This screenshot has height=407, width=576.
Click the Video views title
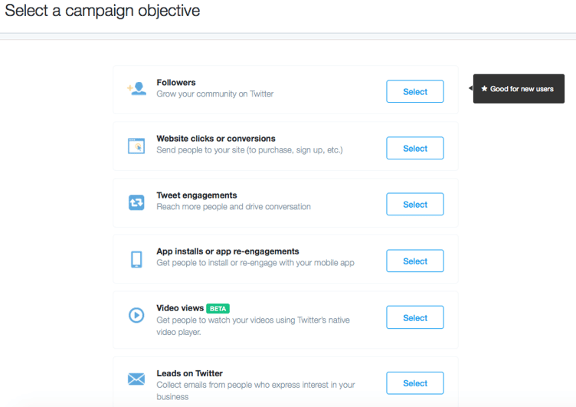pyautogui.click(x=179, y=308)
